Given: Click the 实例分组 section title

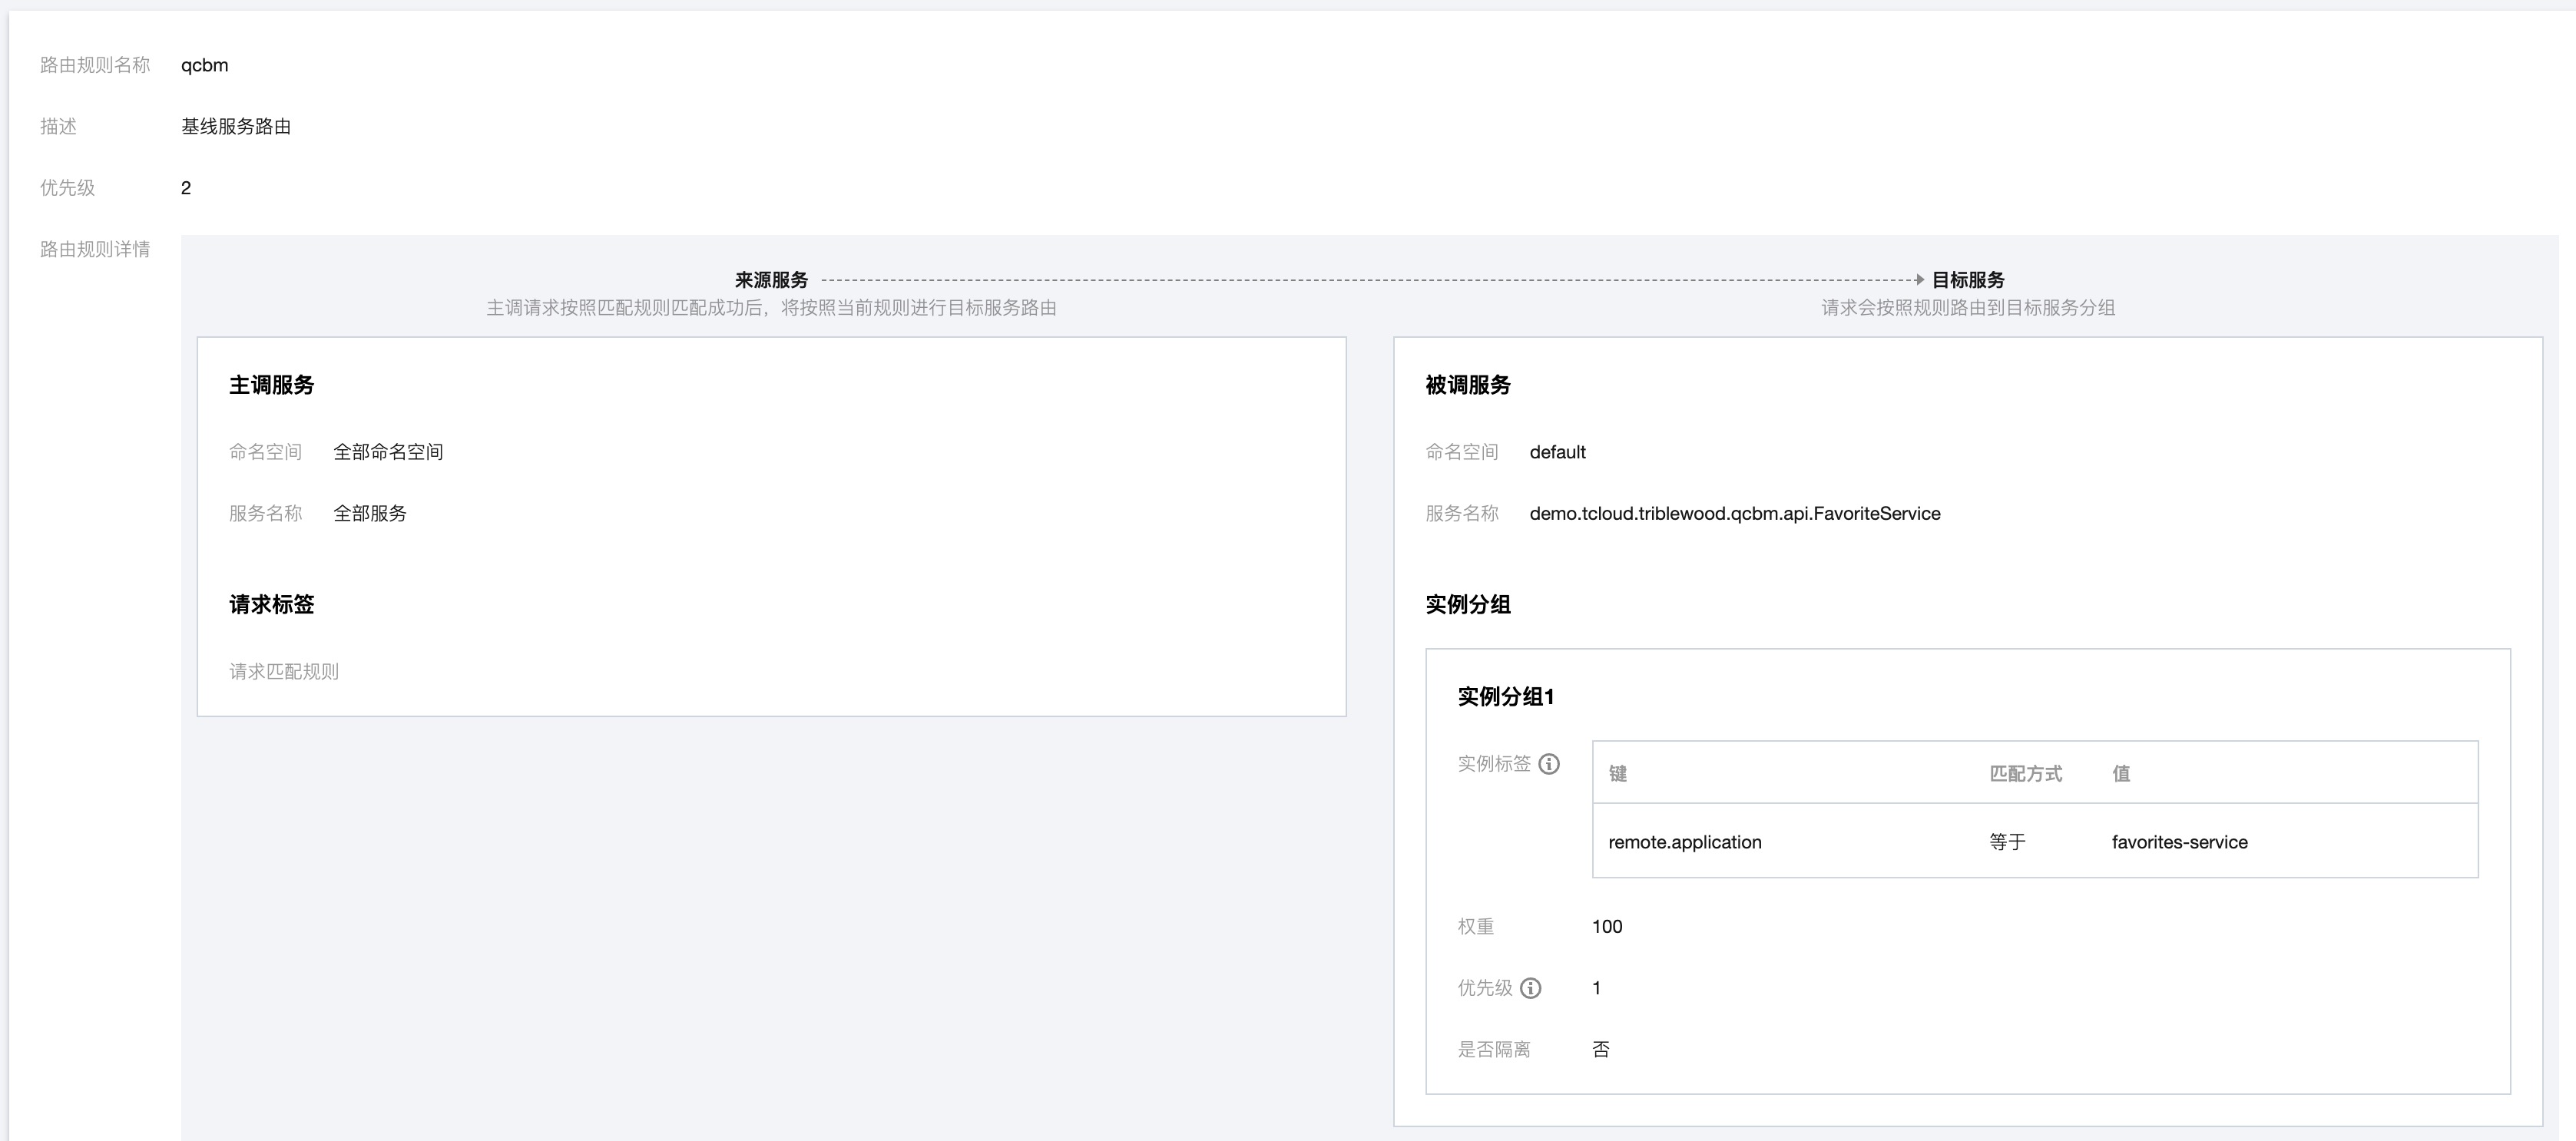Looking at the screenshot, I should tap(1468, 604).
